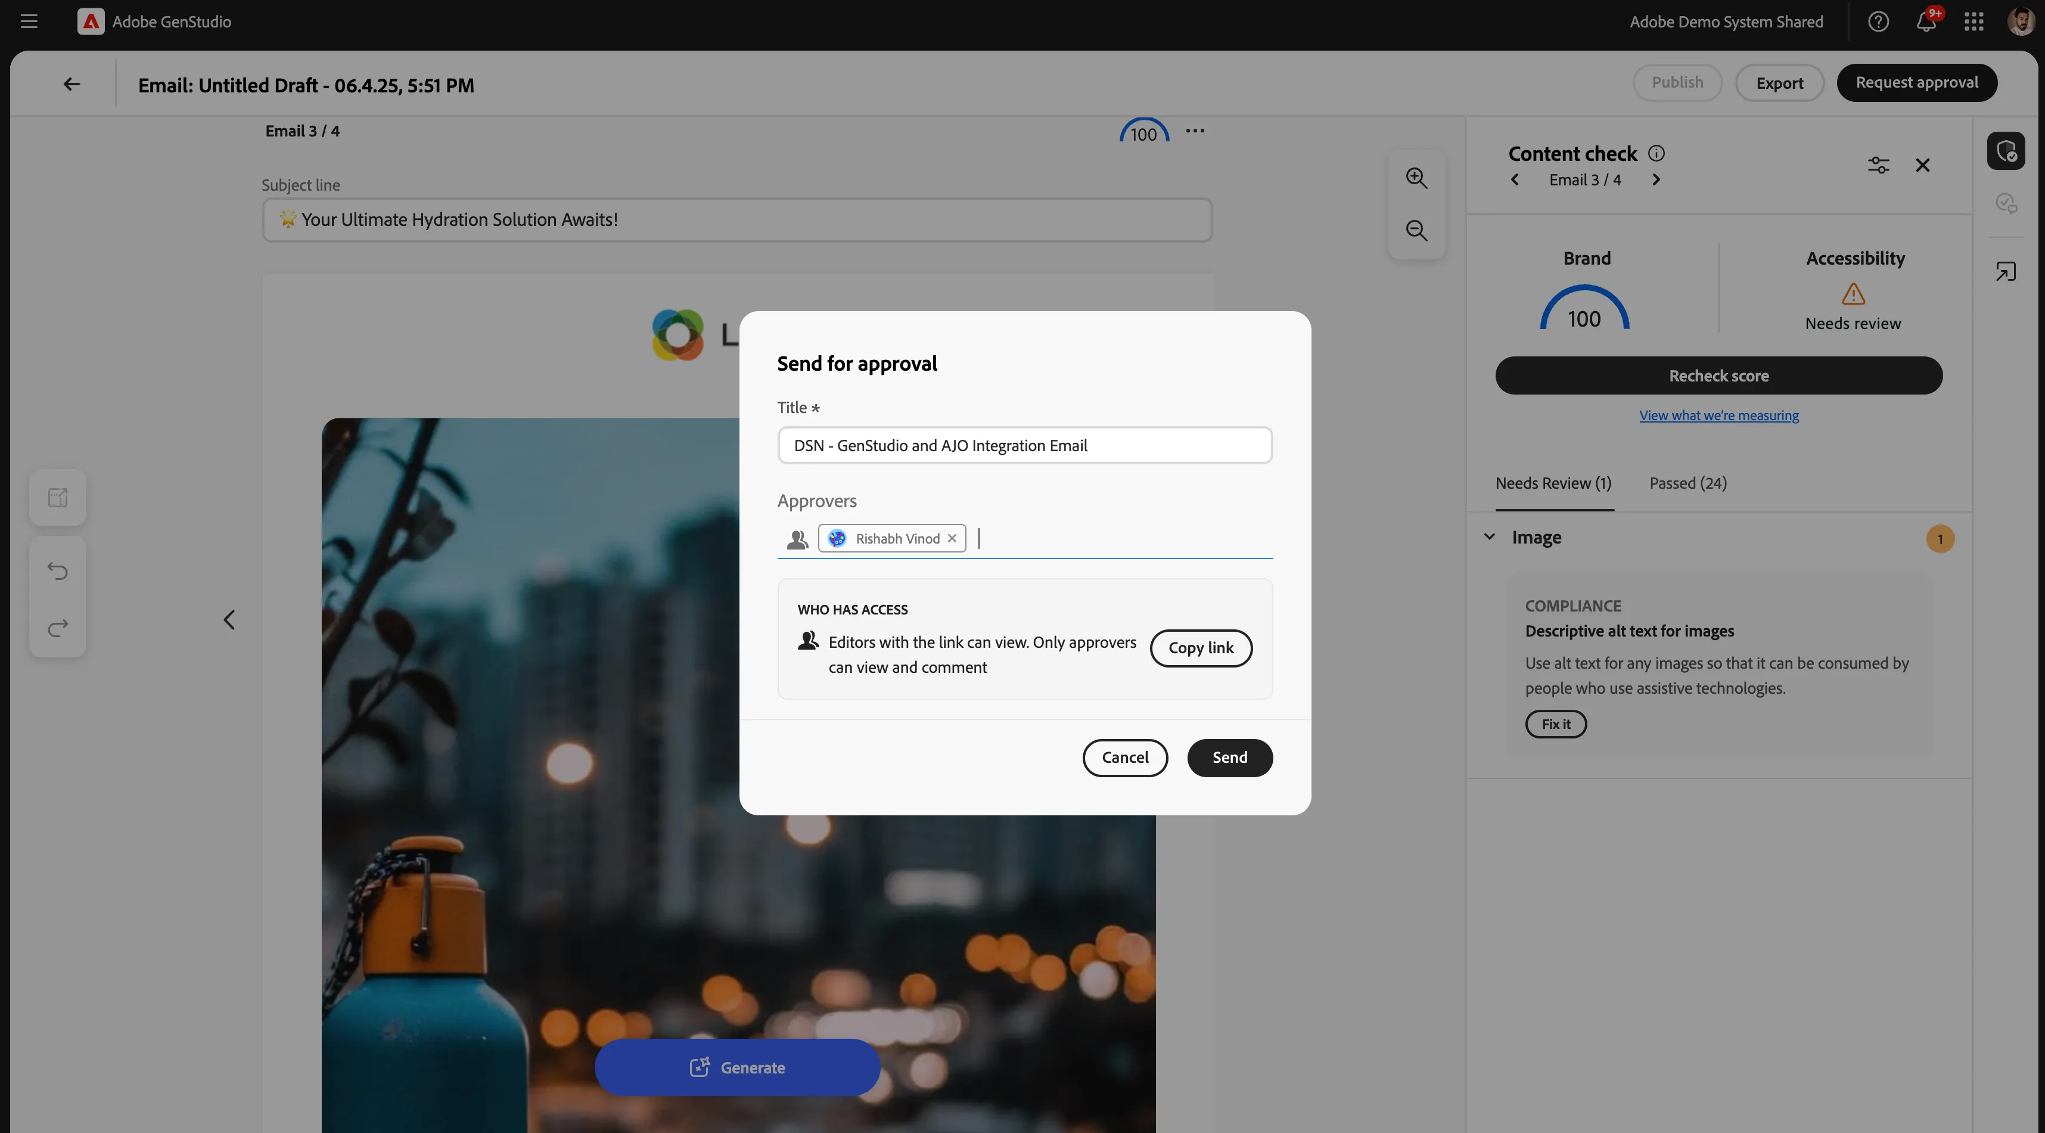Click the Send button
This screenshot has width=2045, height=1133.
click(1230, 758)
